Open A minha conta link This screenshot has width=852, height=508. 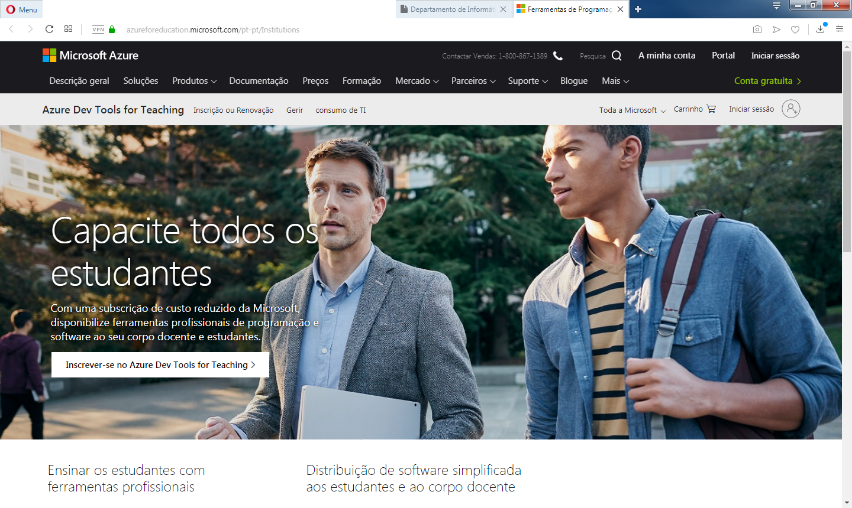pos(667,56)
